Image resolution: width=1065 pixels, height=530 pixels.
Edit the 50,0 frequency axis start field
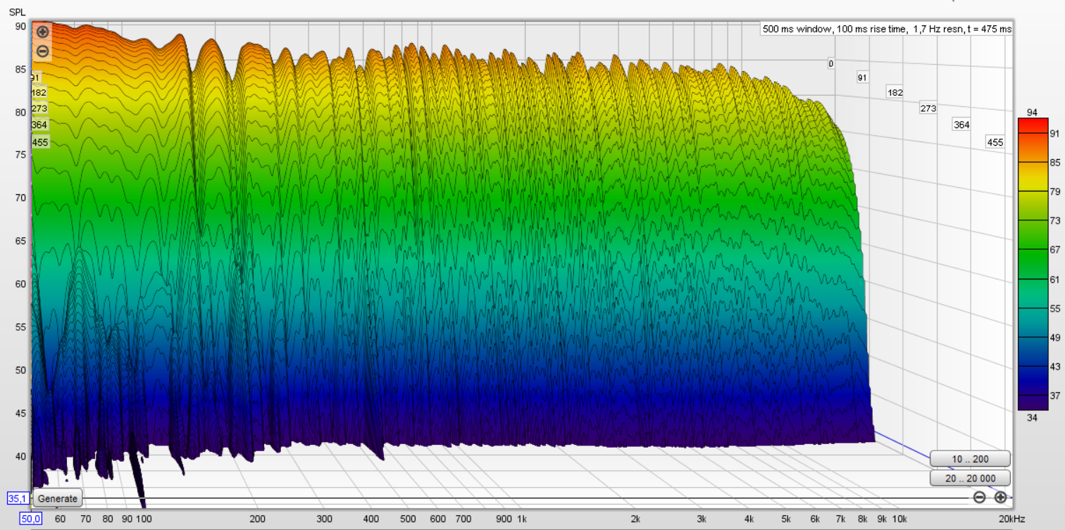[30, 519]
